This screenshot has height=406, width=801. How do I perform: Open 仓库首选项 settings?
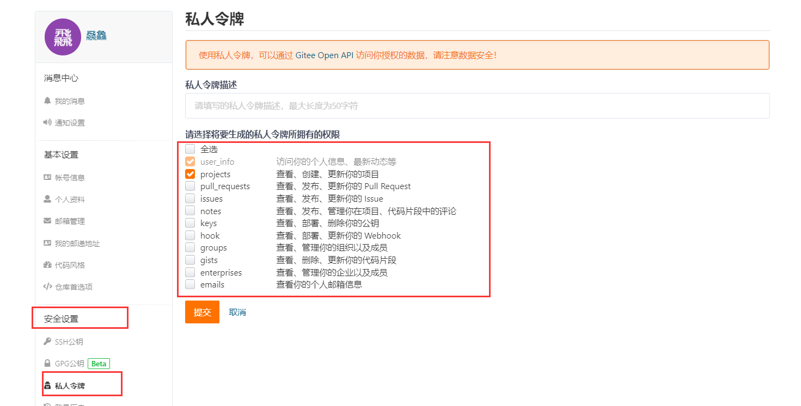click(x=74, y=287)
